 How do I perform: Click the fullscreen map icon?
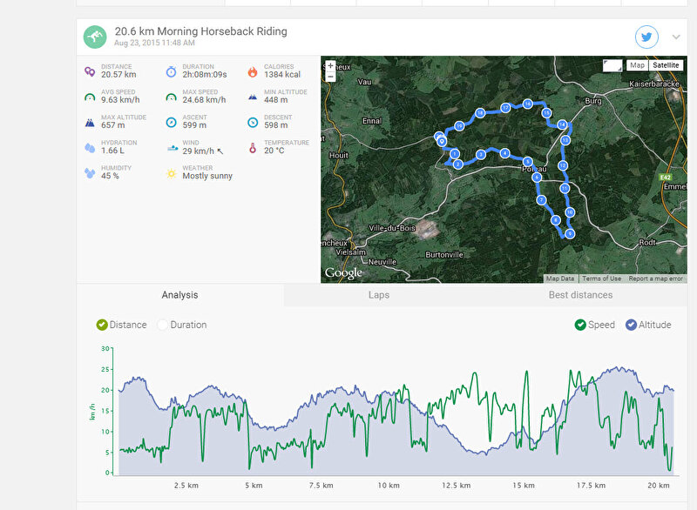pyautogui.click(x=612, y=65)
